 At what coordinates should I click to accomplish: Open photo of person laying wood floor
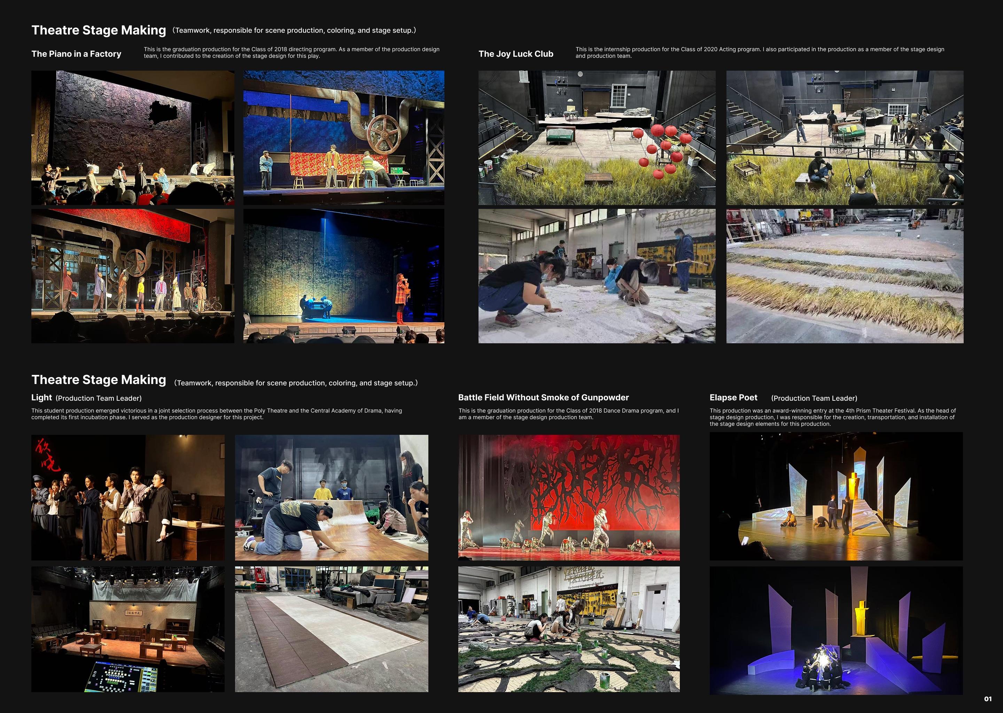coord(331,497)
